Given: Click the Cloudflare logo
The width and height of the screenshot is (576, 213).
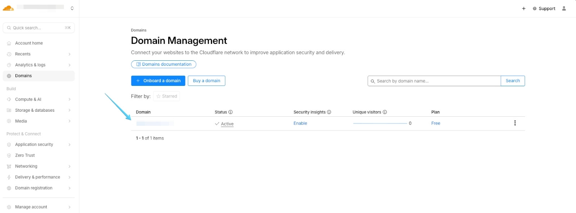Looking at the screenshot, I should [x=8, y=8].
